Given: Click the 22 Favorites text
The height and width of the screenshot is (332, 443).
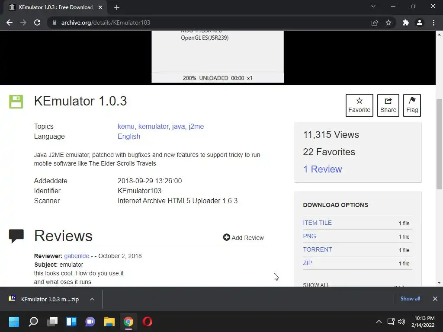Looking at the screenshot, I should 329,152.
